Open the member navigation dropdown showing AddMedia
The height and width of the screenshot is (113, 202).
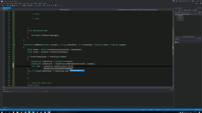coord(145,10)
